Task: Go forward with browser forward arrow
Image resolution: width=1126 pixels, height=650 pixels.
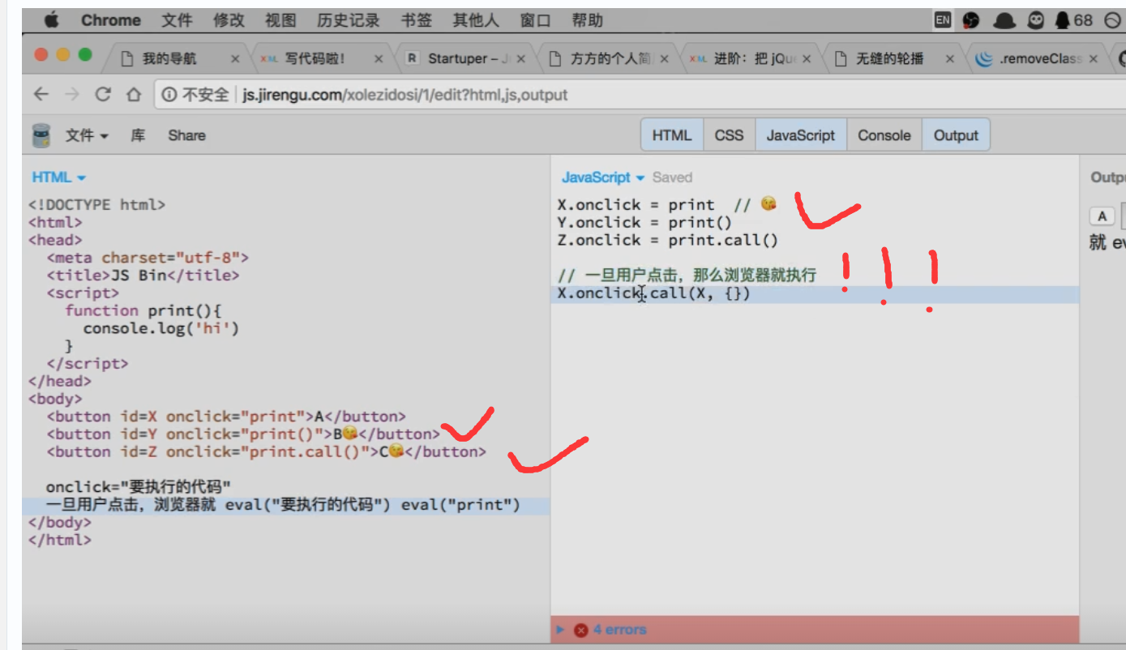Action: pyautogui.click(x=71, y=95)
